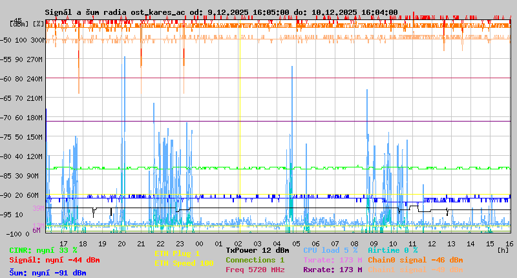
Task: Click the vertical yellow line near 02h
Action: (x=240, y=125)
